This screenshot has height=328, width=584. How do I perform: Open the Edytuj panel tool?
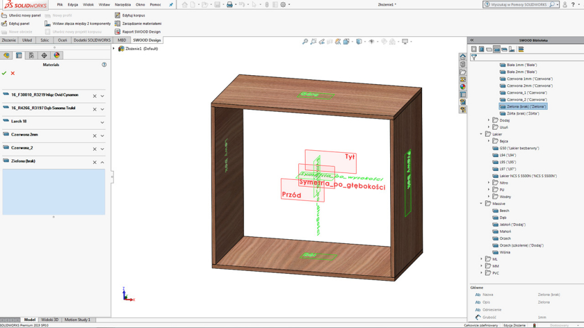coord(19,23)
